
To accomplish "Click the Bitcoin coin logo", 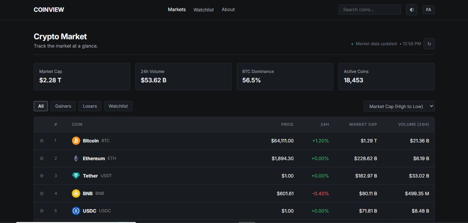I will click(x=76, y=141).
